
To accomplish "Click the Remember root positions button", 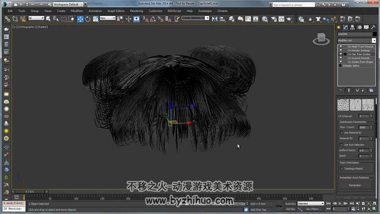I will (355, 185).
